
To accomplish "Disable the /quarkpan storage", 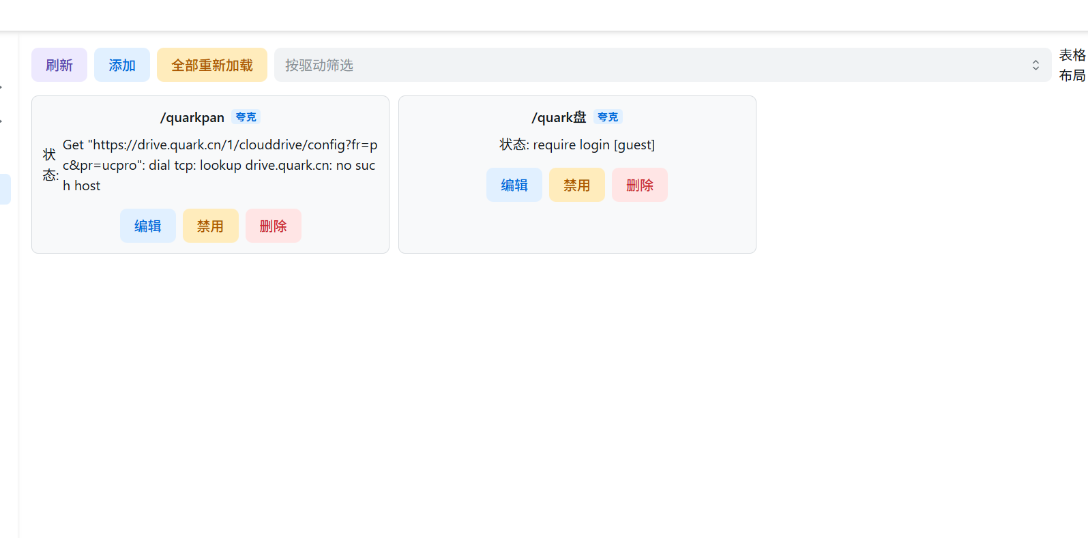I will [211, 226].
